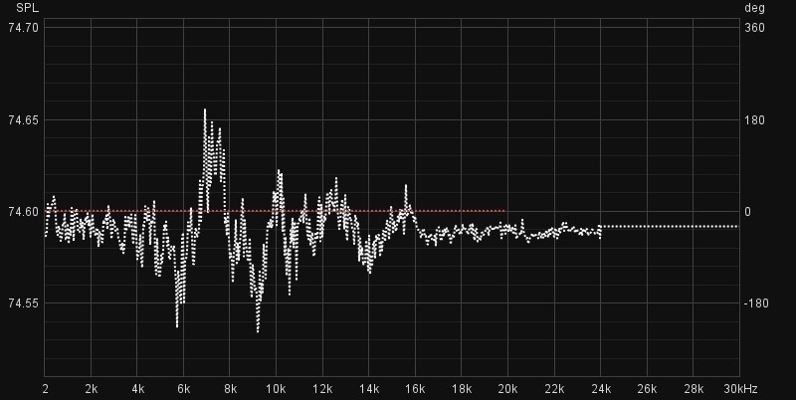
Task: Click the highest peak of the white trace
Action: coord(205,109)
